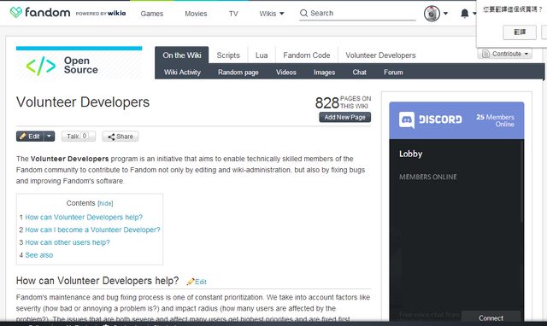Open the Games menu
The width and height of the screenshot is (547, 326).
152,14
